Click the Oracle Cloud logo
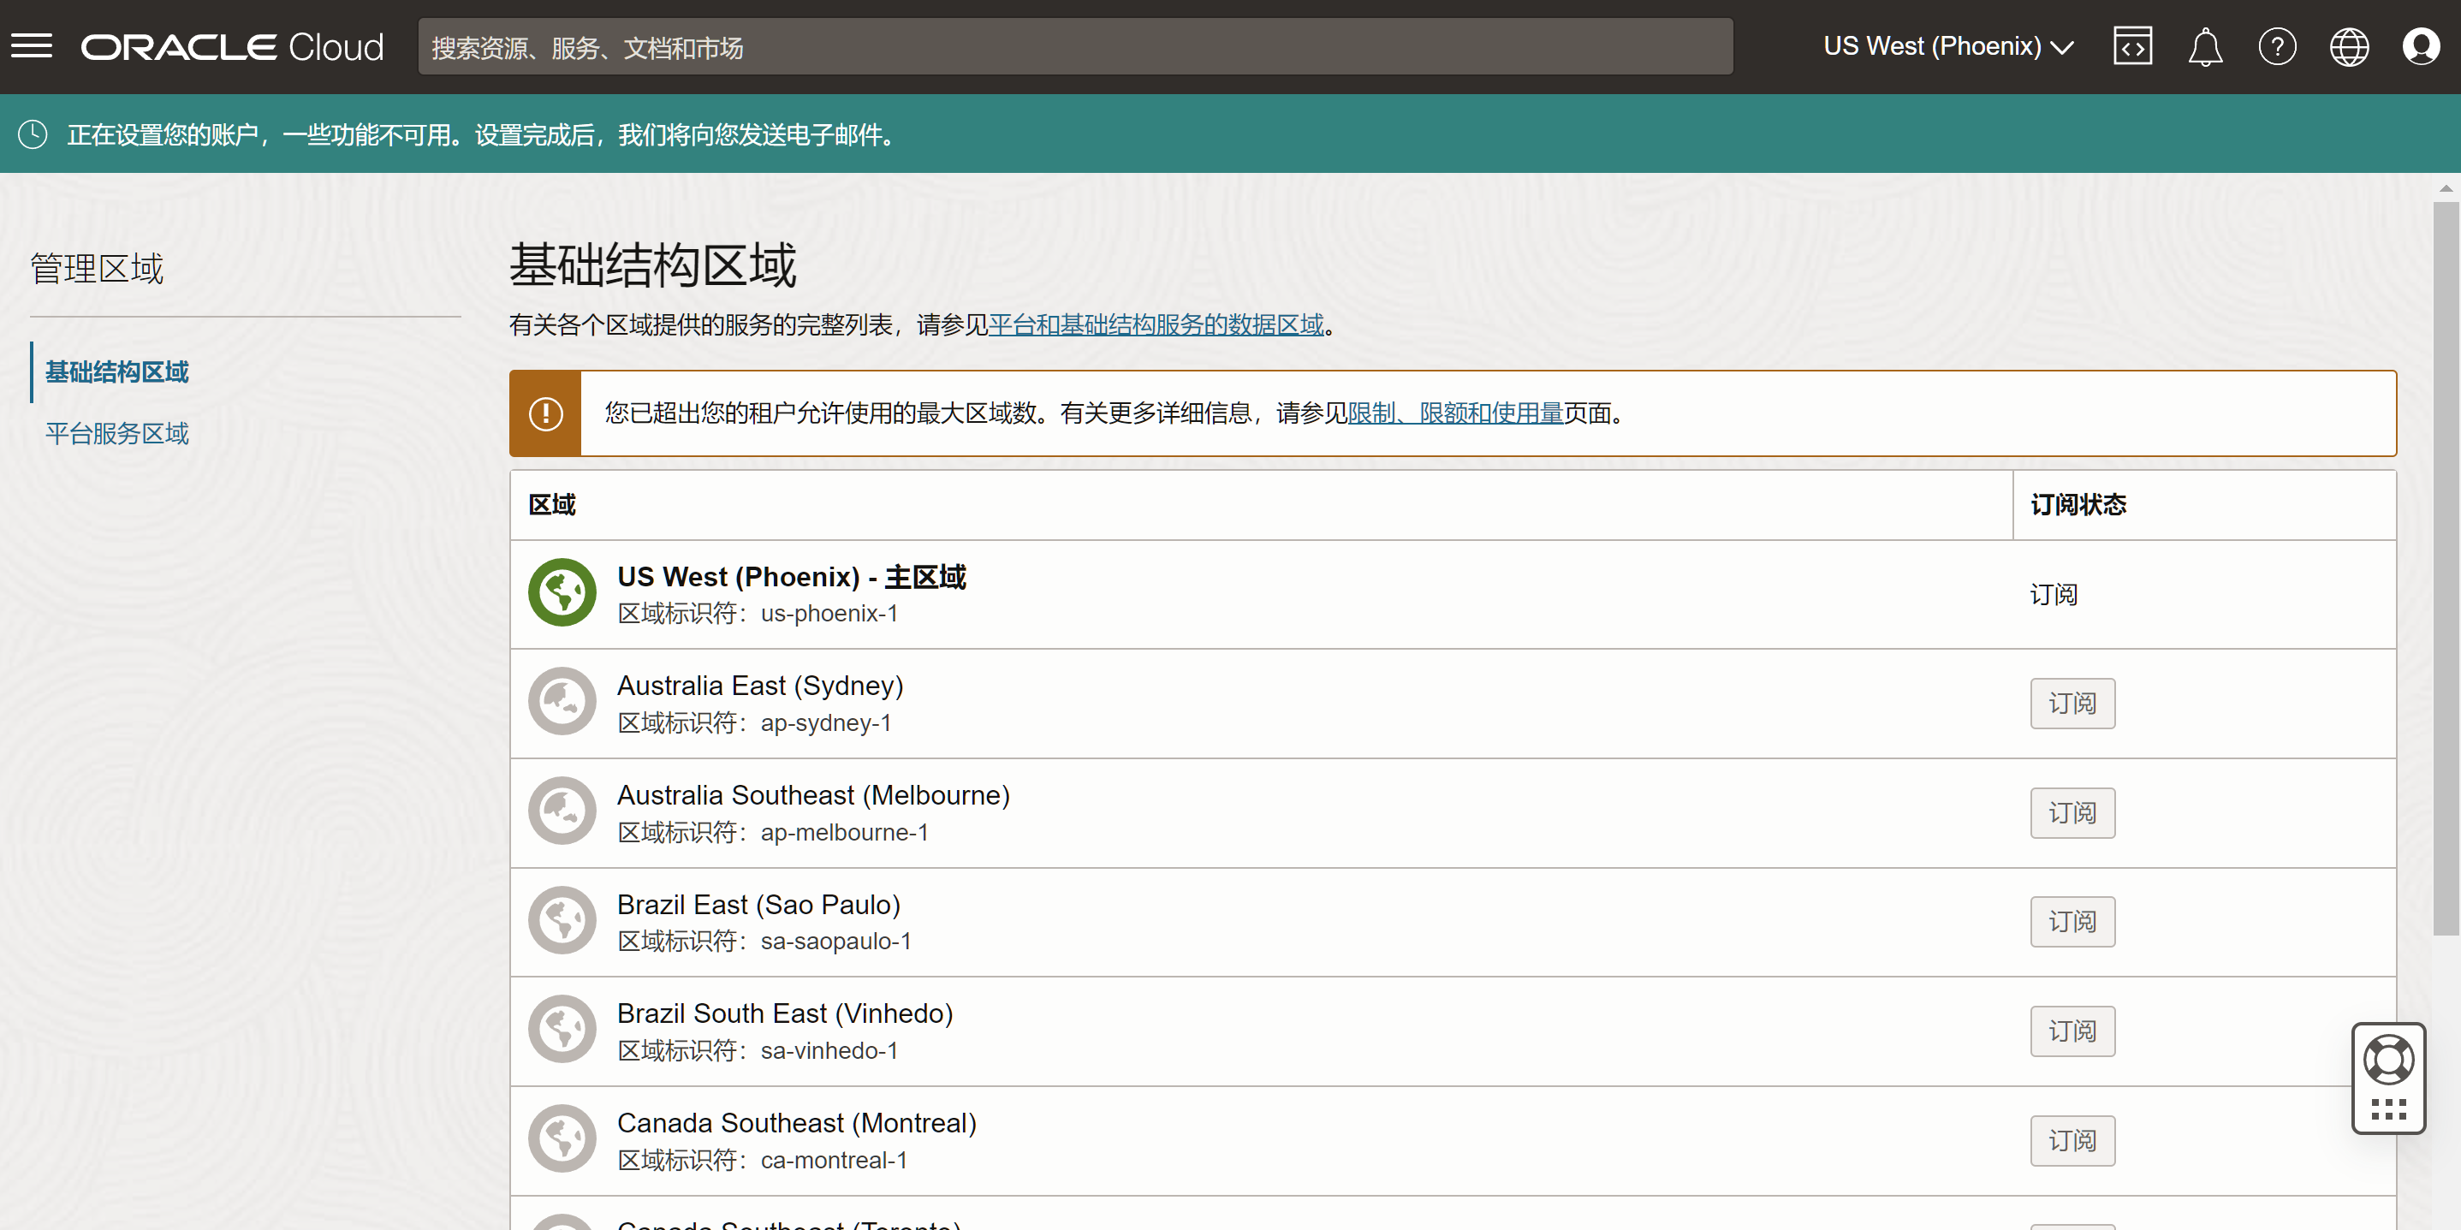 coord(232,47)
